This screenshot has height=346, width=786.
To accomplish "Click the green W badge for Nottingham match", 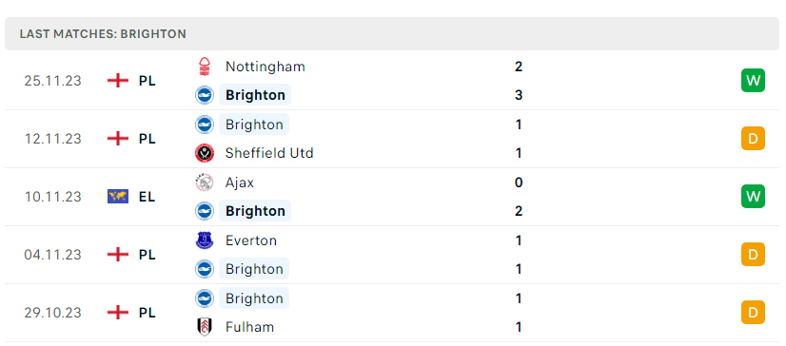I will [x=753, y=80].
